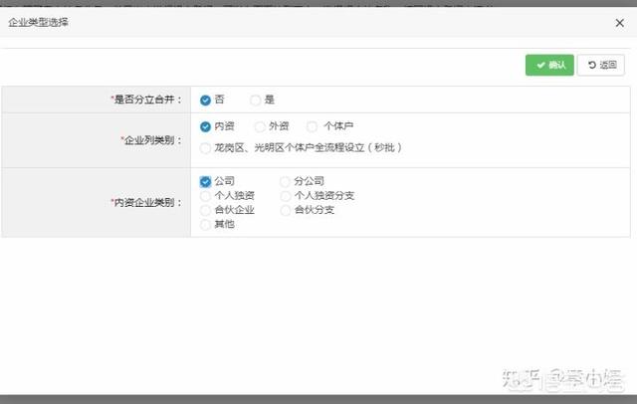Select 个人独资 radio option

(205, 196)
